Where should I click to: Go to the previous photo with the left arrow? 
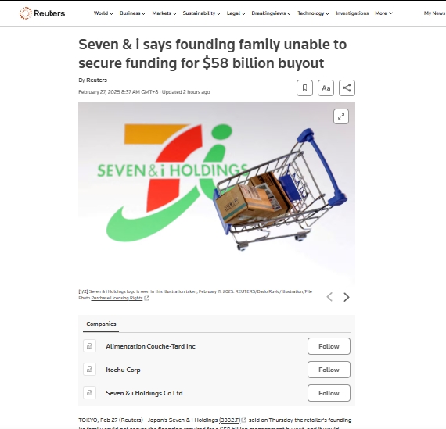[x=329, y=297]
